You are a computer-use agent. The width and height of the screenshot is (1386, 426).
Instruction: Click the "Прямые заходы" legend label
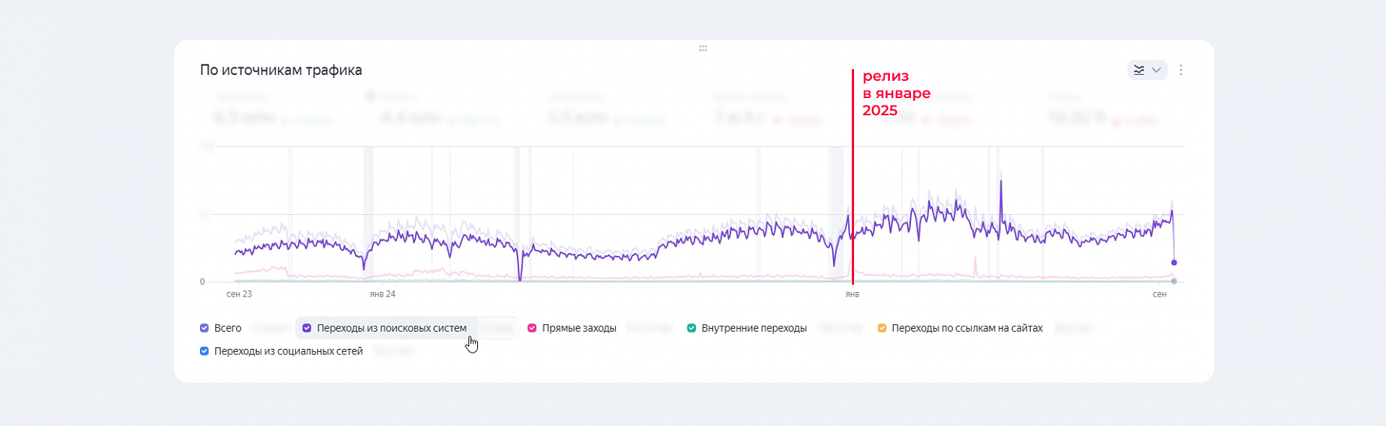coord(579,328)
